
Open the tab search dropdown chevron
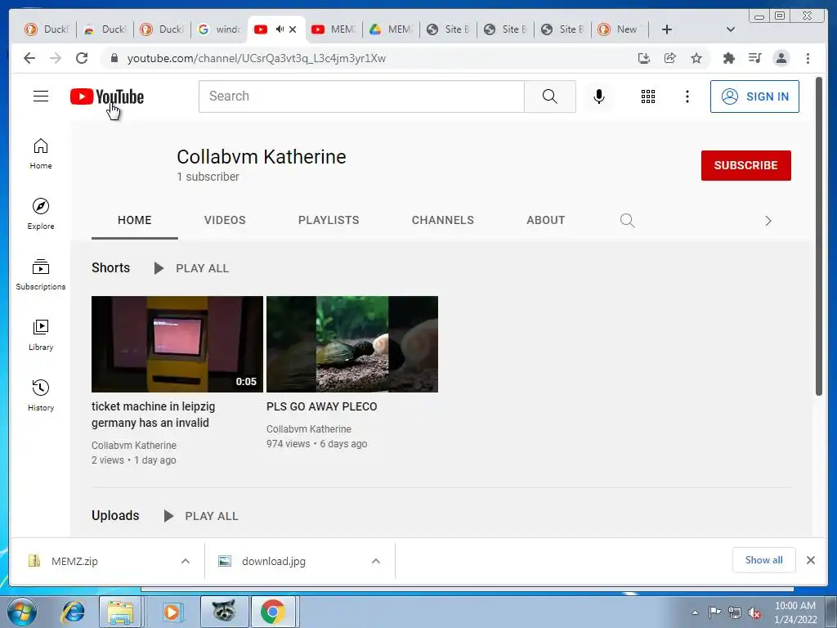pyautogui.click(x=731, y=29)
